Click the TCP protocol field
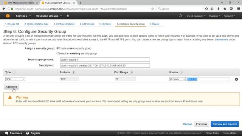The height and width of the screenshot is (136, 242). pos(69,79)
